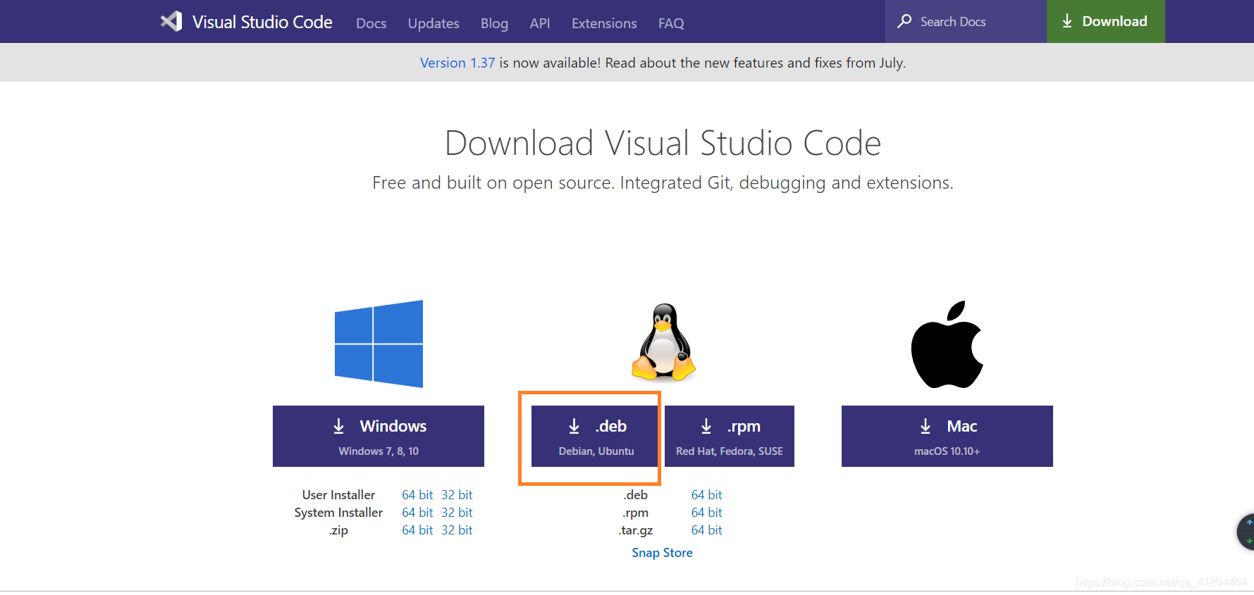The height and width of the screenshot is (595, 1254).
Task: Get the Linux .tar.gz 64 bit link
Action: 706,530
